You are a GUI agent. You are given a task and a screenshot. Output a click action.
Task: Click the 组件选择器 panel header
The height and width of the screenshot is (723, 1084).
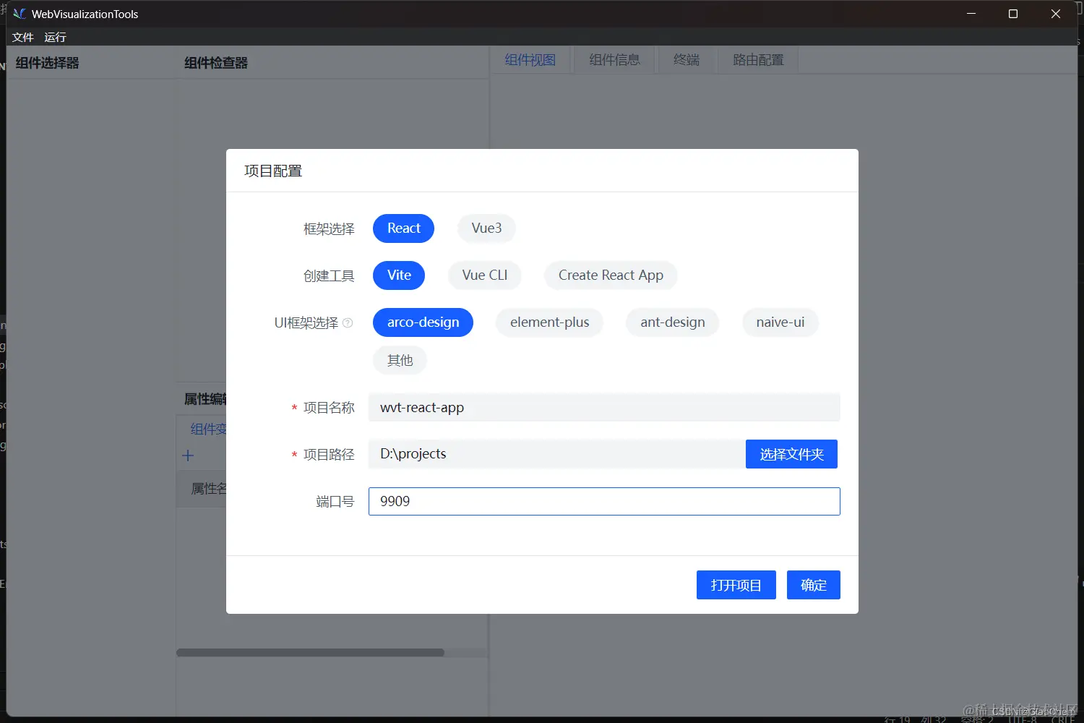pos(47,63)
